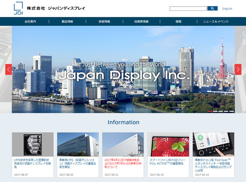Select the last slide indicator bar
The height and width of the screenshot is (182, 246).
click(x=231, y=111)
